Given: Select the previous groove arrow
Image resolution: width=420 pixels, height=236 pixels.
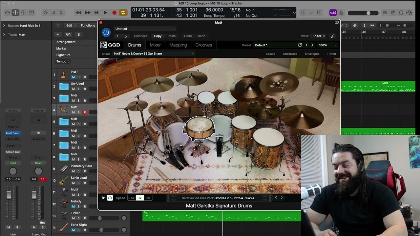Looking at the screenshot, I should coord(276,198).
